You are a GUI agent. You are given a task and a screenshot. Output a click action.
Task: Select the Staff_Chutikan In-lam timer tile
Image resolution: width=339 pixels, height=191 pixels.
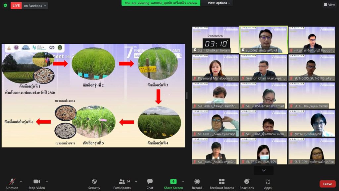[x=215, y=40]
